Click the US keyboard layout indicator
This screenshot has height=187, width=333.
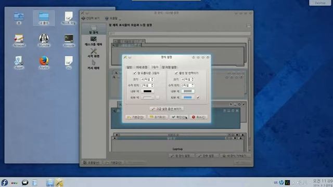pyautogui.click(x=276, y=182)
